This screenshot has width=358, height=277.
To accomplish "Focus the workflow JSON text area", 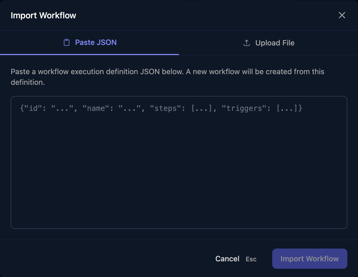I will [x=179, y=162].
